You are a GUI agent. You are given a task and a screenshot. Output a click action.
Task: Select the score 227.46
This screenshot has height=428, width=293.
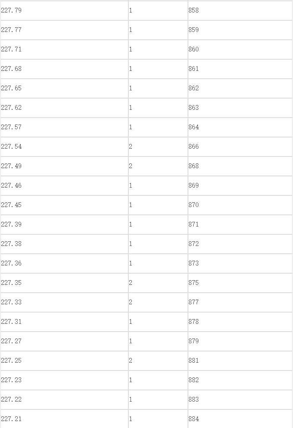point(64,185)
